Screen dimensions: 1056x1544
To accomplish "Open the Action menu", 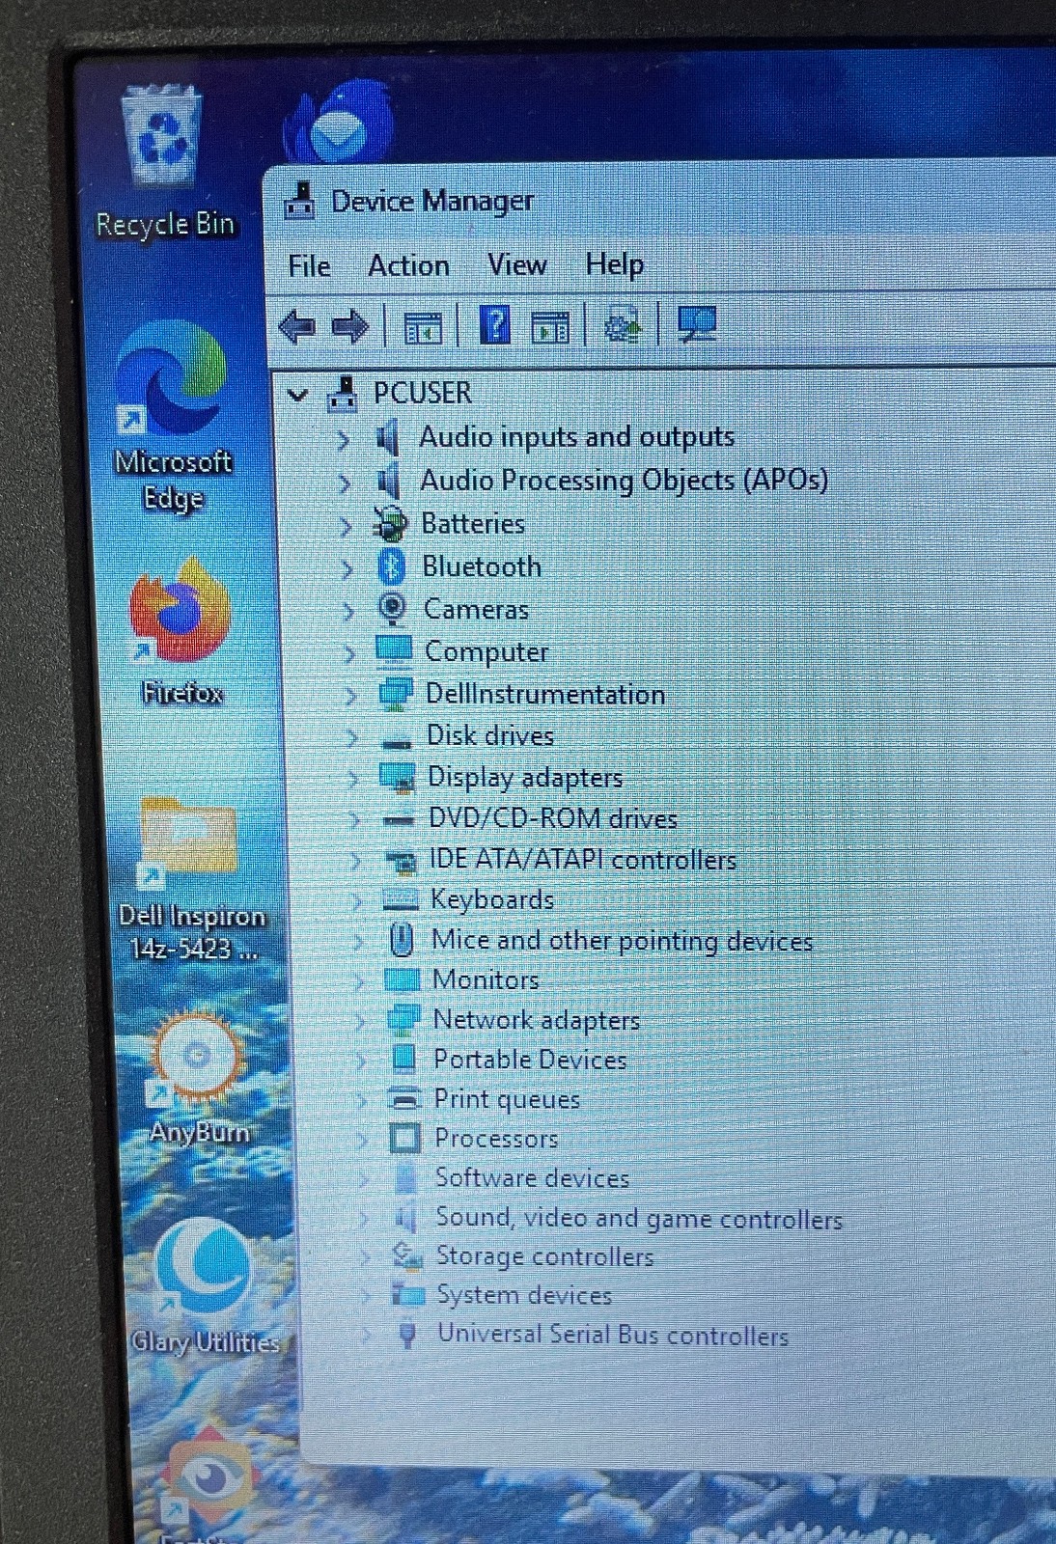I will click(x=408, y=265).
